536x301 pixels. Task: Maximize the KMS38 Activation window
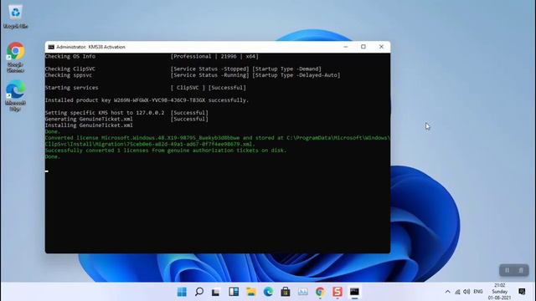(x=363, y=47)
